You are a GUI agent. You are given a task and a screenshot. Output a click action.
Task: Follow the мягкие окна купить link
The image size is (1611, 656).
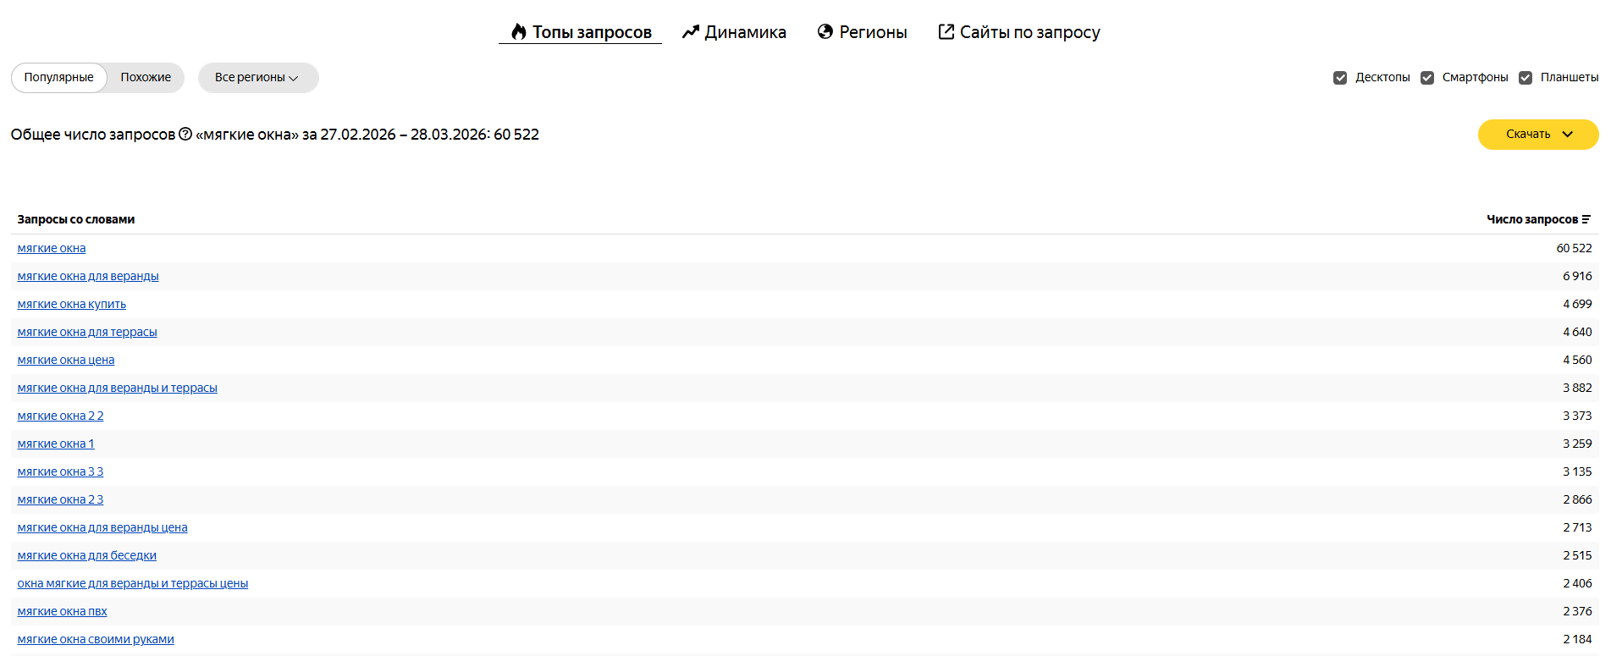click(72, 304)
